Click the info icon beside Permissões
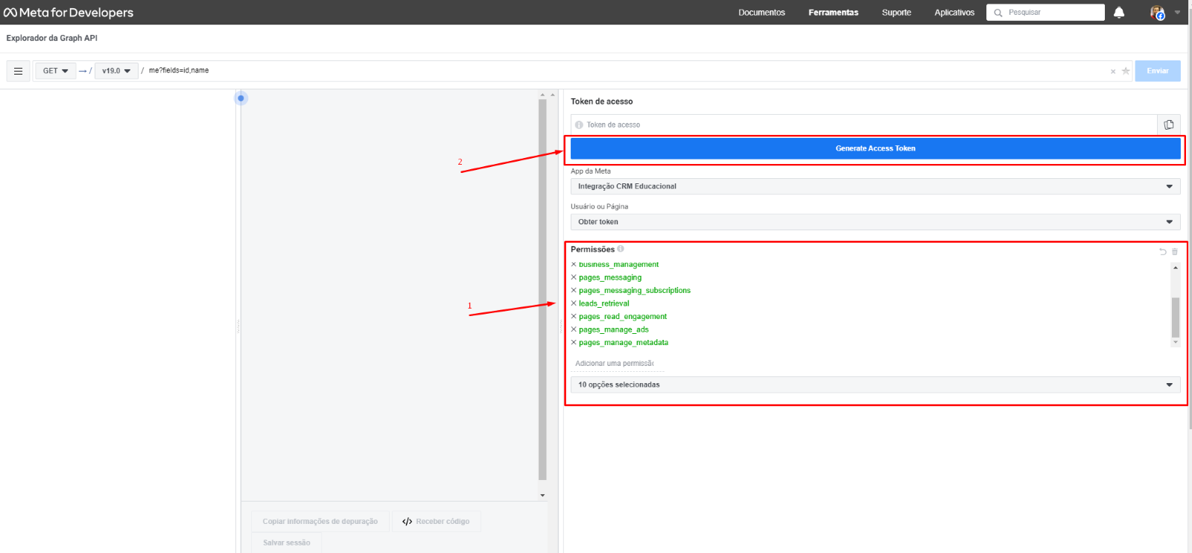 click(x=621, y=249)
